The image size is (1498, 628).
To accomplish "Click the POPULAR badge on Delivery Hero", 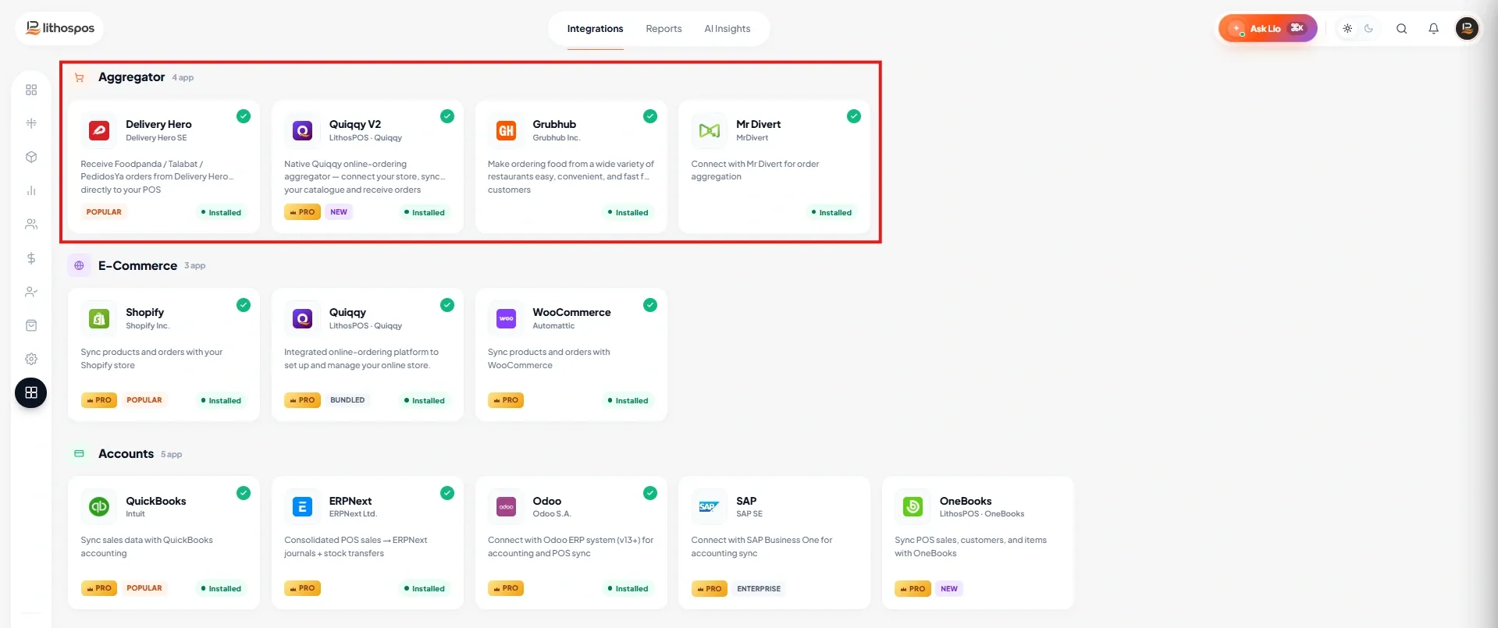I will tap(104, 212).
